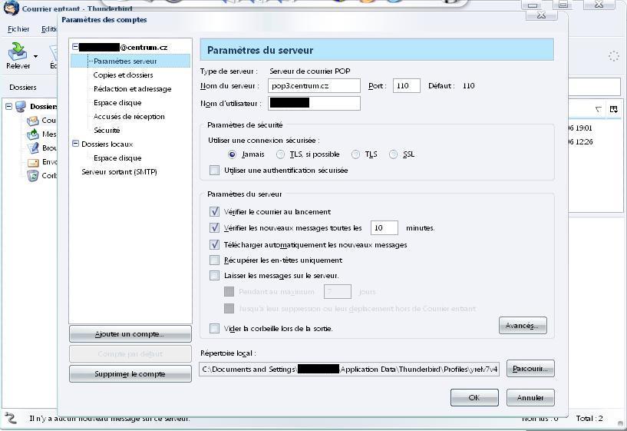Select Courrier entrant inbox folder icon
The height and width of the screenshot is (431, 627).
[x=33, y=121]
